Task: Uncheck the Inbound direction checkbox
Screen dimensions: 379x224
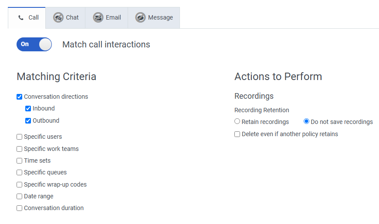Action: coord(28,109)
